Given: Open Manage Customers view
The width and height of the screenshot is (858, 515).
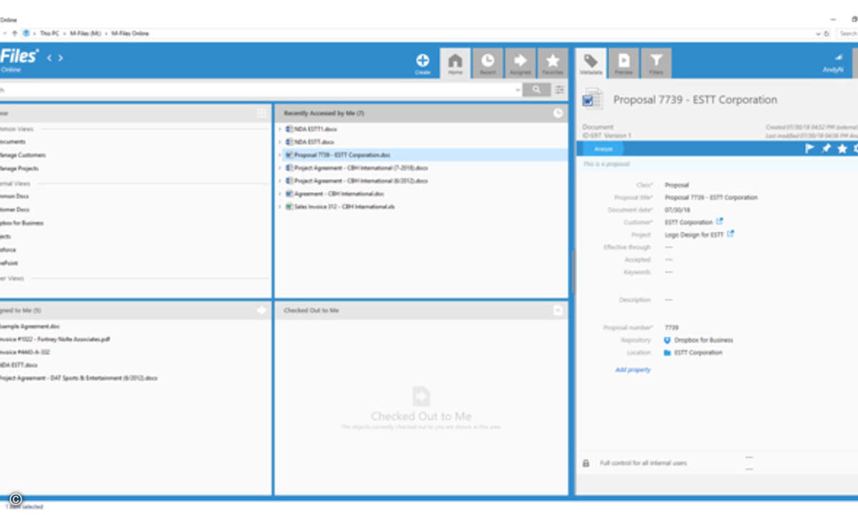Looking at the screenshot, I should [23, 155].
